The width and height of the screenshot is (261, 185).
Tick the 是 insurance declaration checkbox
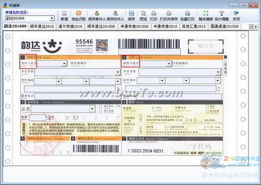click(141, 128)
